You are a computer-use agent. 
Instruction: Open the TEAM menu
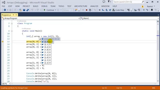coord(53,6)
